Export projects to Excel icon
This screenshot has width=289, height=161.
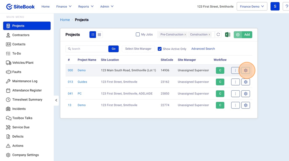coord(227,35)
